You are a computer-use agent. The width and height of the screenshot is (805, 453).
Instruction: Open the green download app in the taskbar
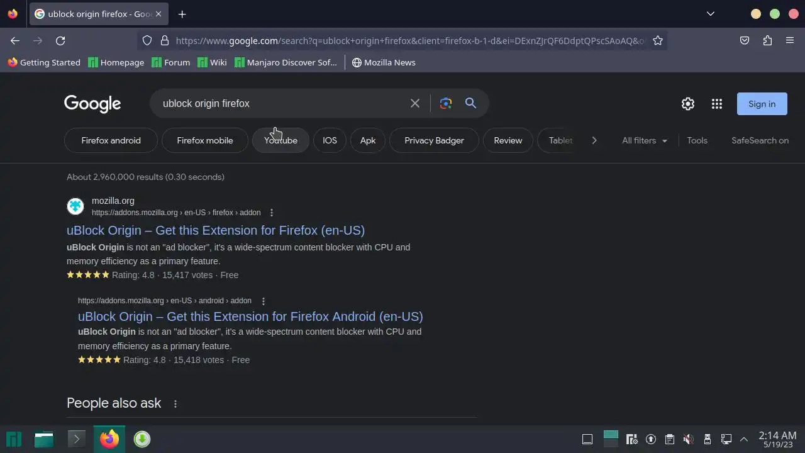142,439
